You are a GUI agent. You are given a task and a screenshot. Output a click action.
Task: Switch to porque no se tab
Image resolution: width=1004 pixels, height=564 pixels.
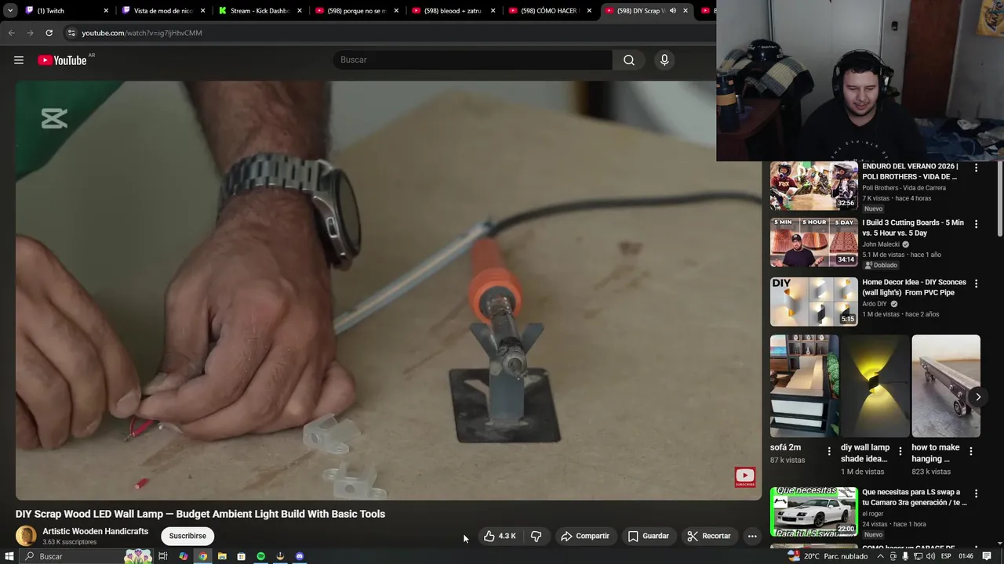pos(357,11)
